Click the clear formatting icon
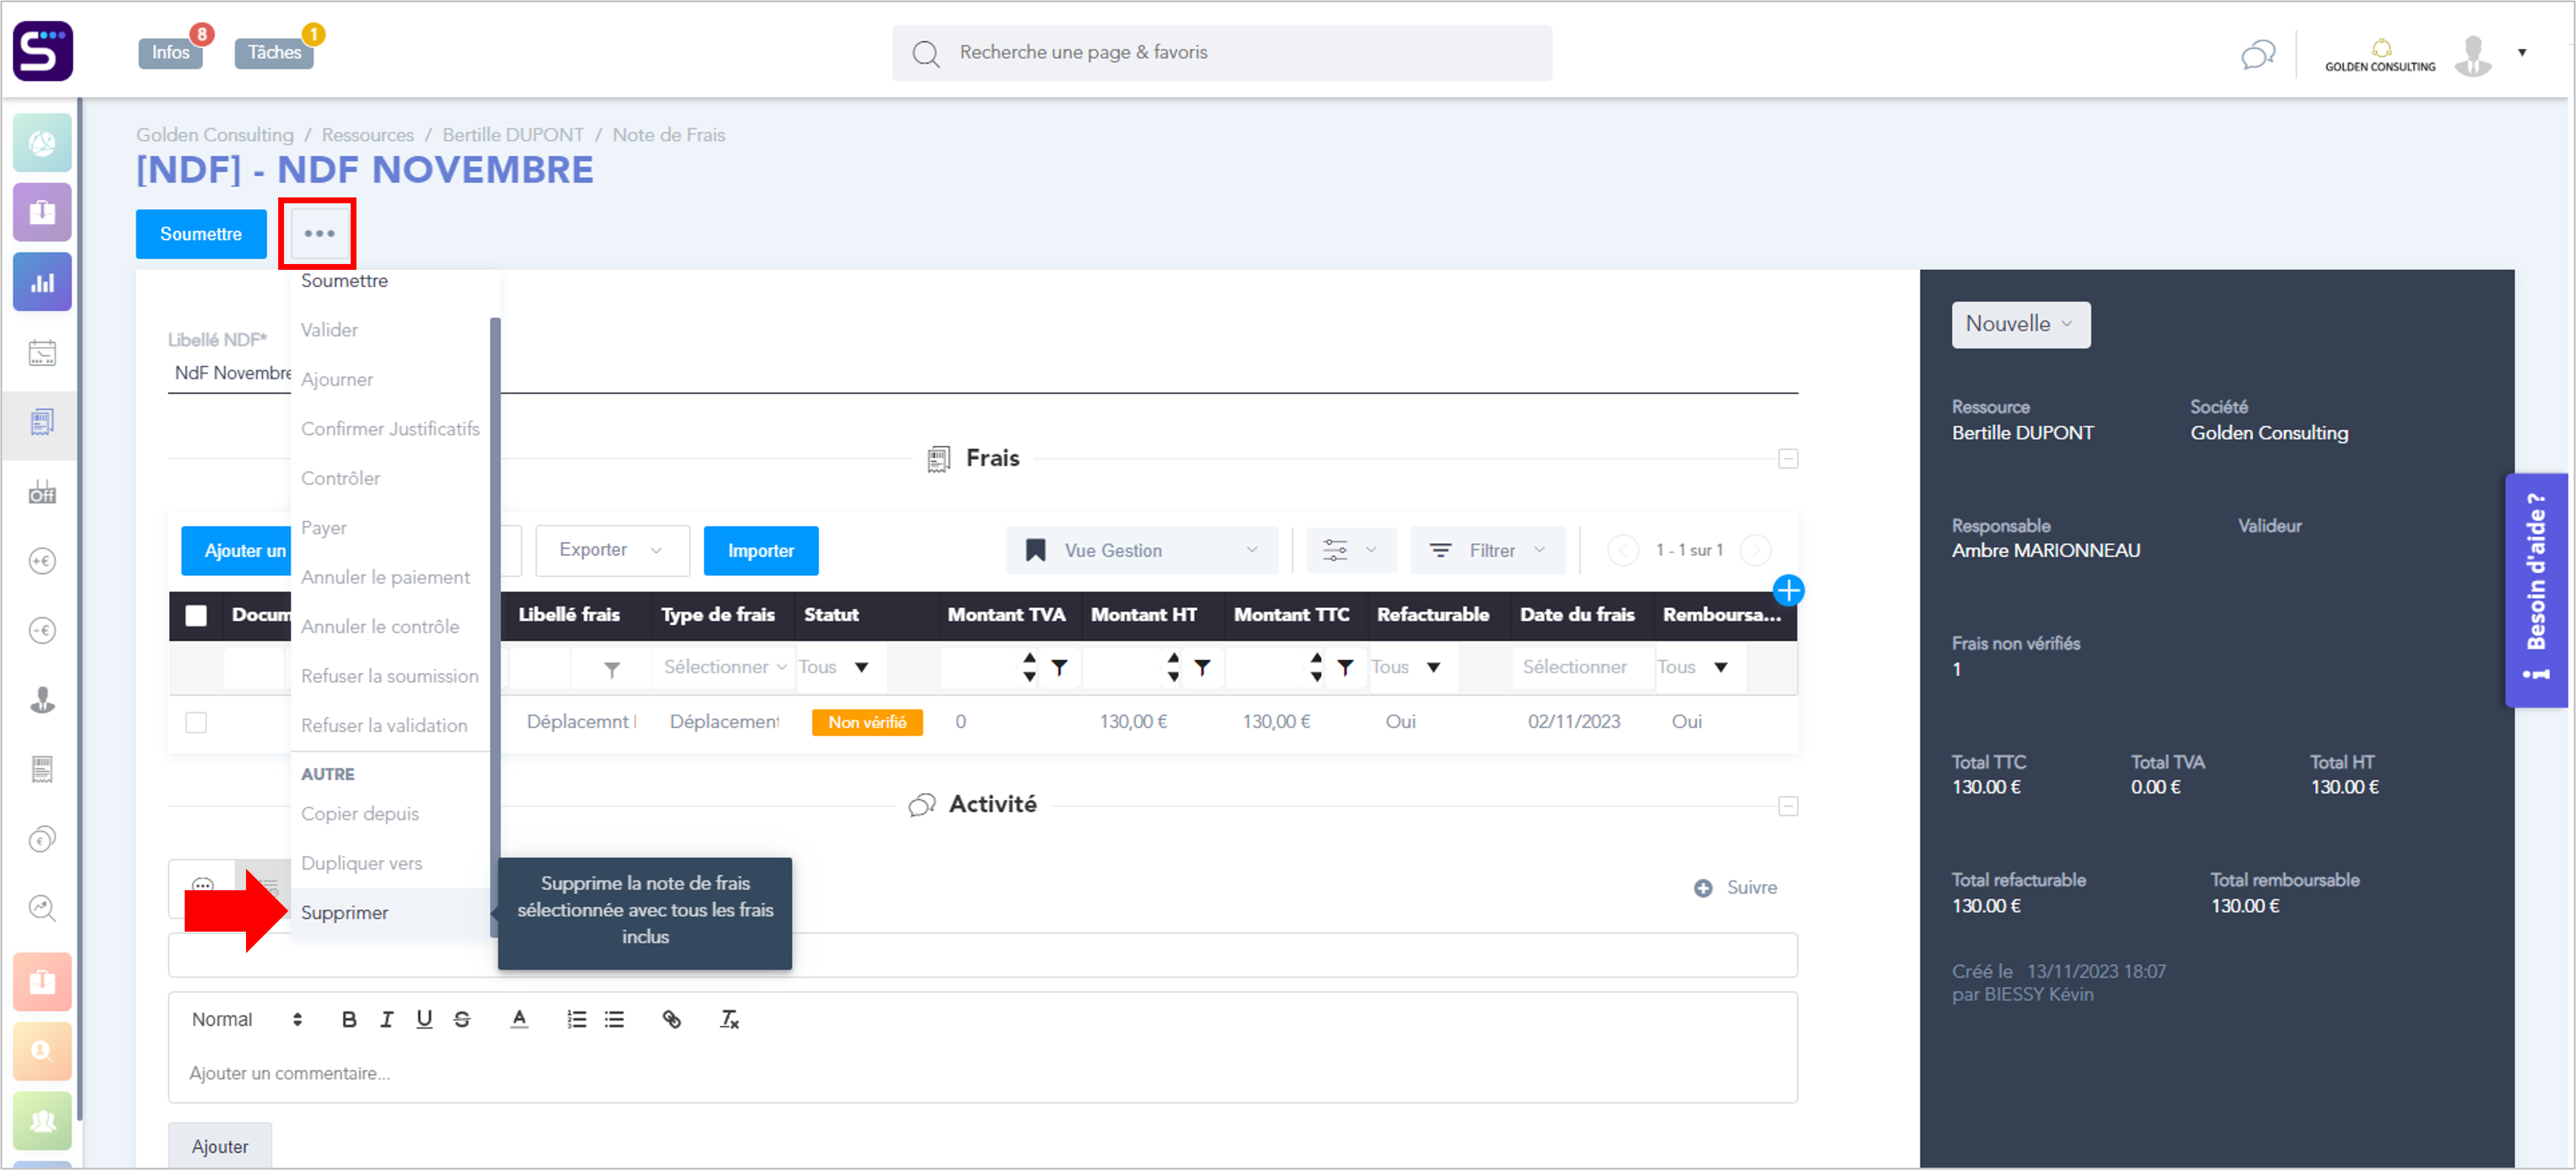This screenshot has height=1170, width=2576. pos(729,1019)
